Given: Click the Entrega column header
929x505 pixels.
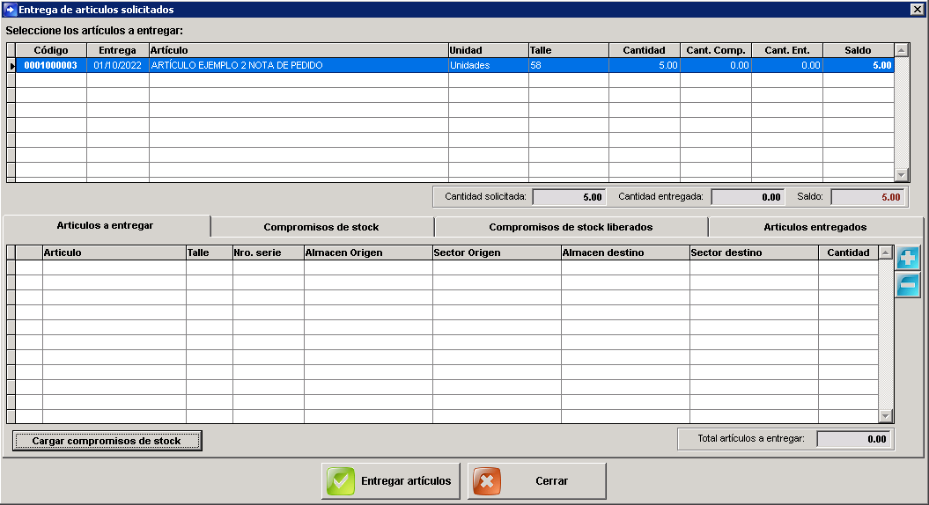Looking at the screenshot, I should click(117, 50).
